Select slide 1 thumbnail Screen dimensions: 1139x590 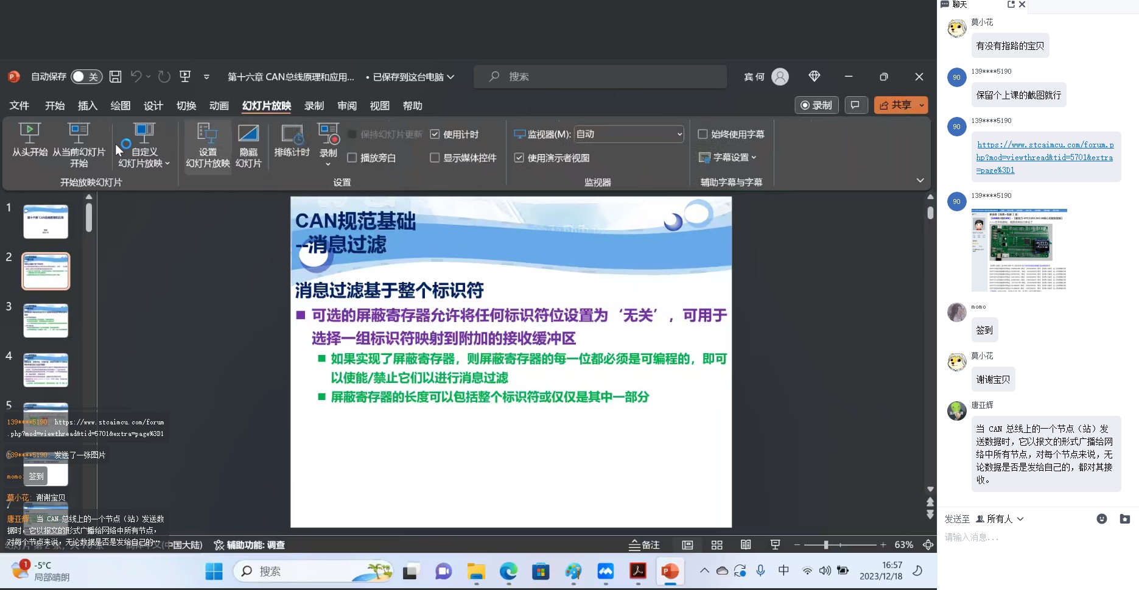[x=46, y=222]
